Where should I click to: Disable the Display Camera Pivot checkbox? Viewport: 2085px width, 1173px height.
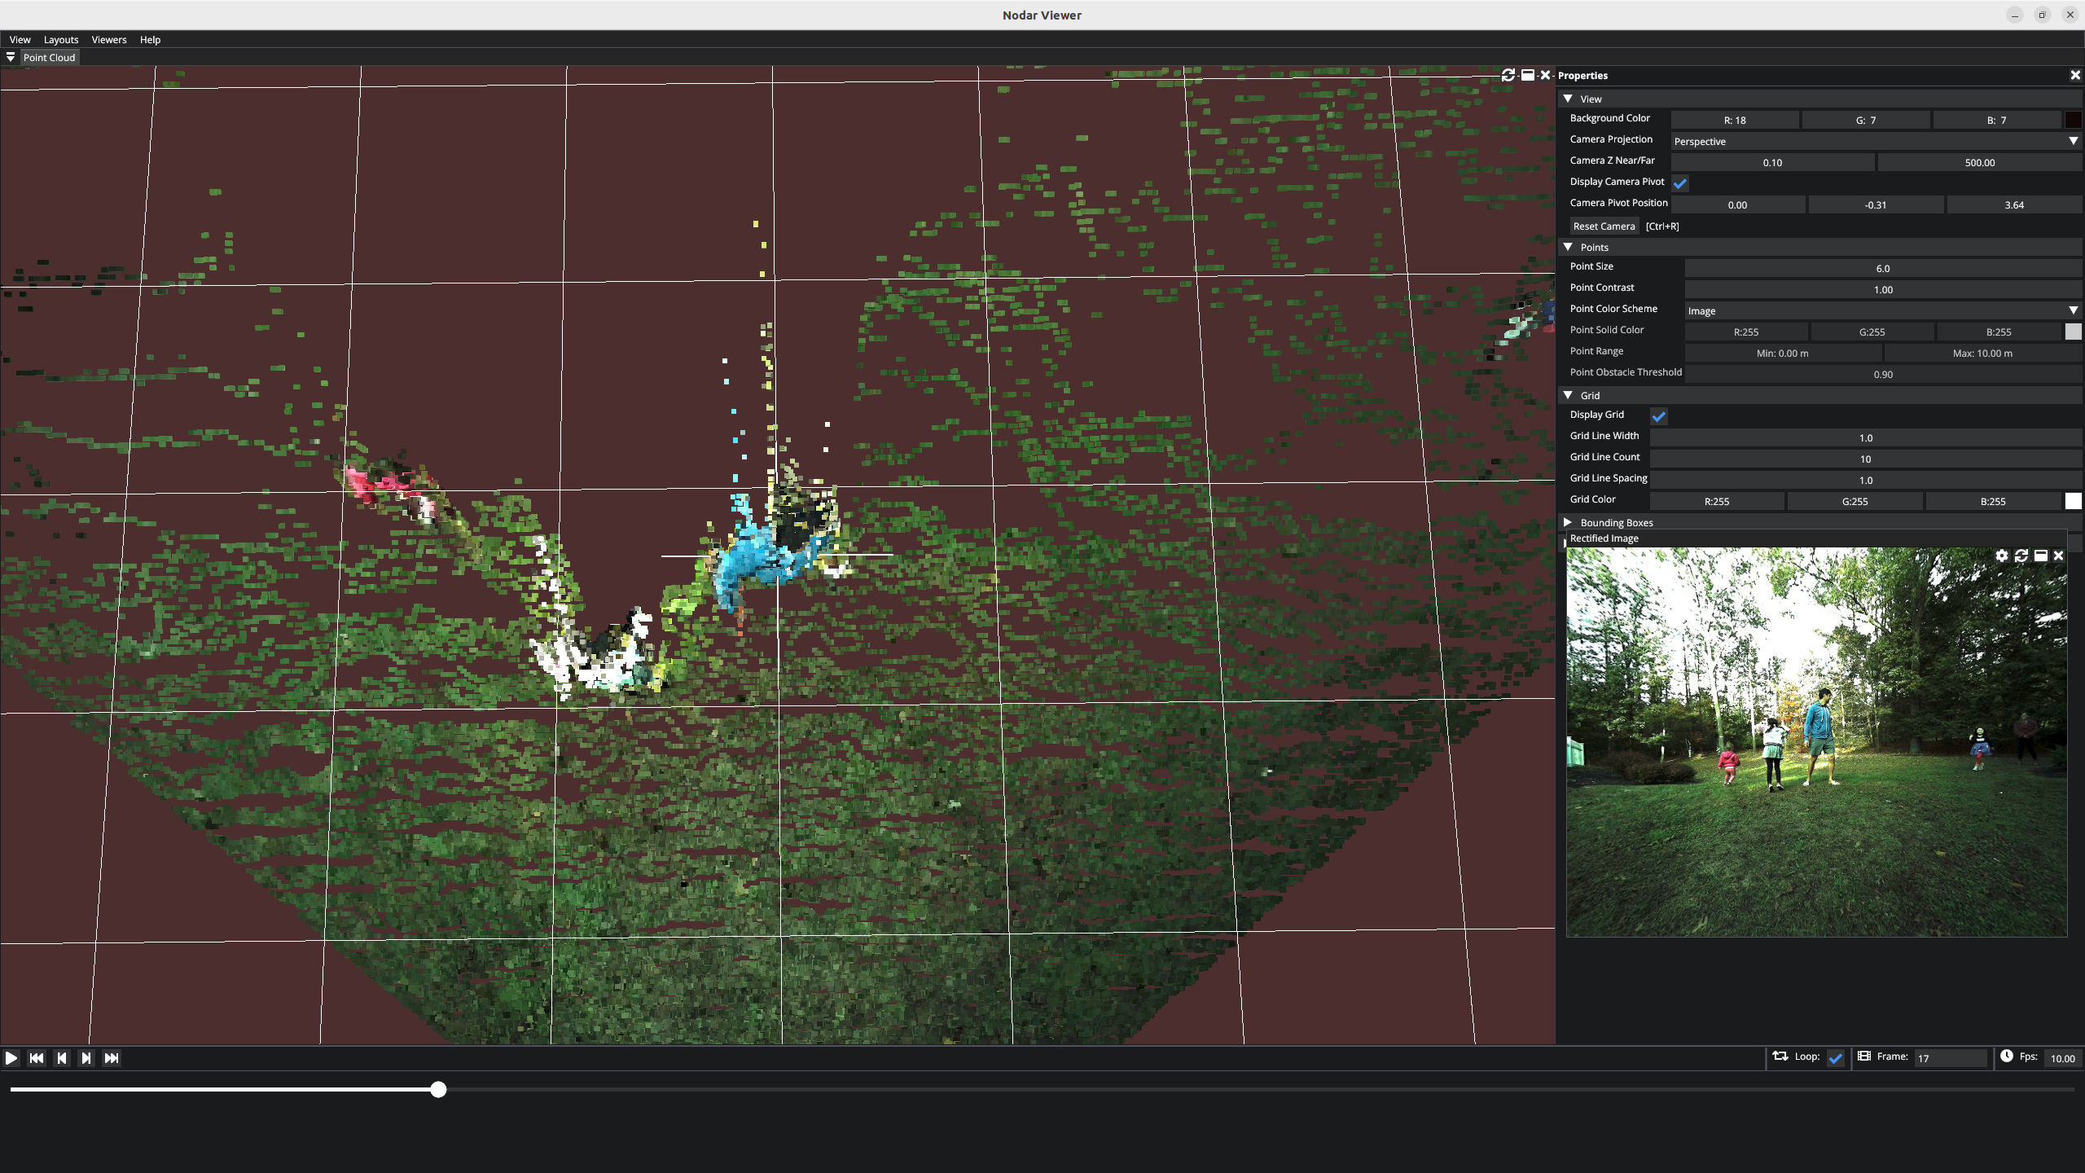coord(1680,182)
